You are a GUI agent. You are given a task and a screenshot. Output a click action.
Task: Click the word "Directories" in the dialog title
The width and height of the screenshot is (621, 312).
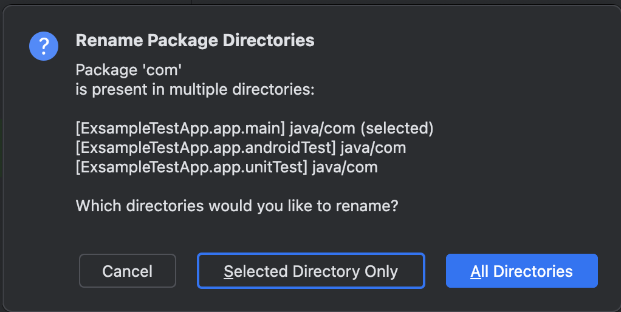269,40
